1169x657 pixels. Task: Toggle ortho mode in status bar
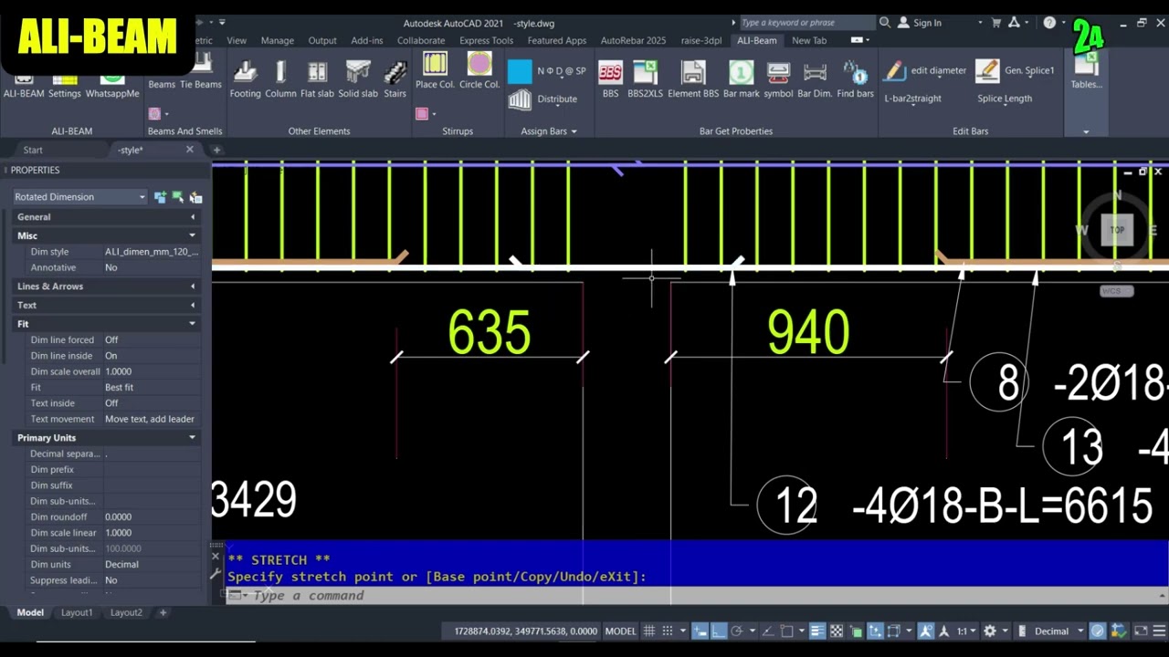pyautogui.click(x=719, y=631)
